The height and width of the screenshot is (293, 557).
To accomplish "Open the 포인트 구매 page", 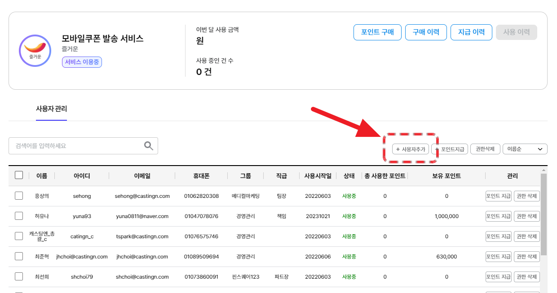I will click(x=377, y=32).
